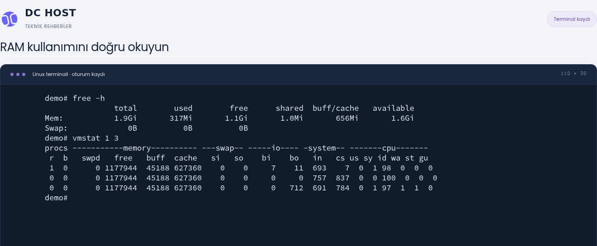Screen dimensions: 597x246
Task: Click the 'cs' value 837 in vmstat
Action: tap(343, 178)
